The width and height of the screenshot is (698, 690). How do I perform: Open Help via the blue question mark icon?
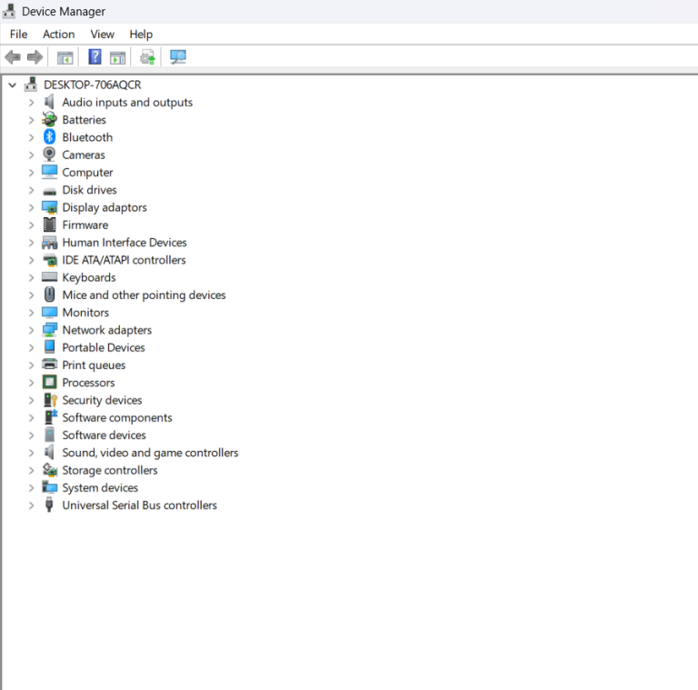tap(95, 57)
